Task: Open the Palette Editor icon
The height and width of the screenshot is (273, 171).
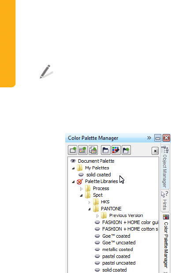Action: (x=116, y=150)
